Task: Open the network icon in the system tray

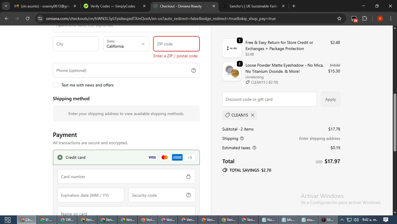Action: pyautogui.click(x=349, y=220)
